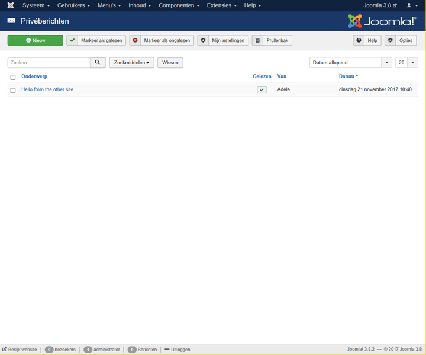Click the administrator count badge
Screen dimensions: 426x355
[x=88, y=350]
